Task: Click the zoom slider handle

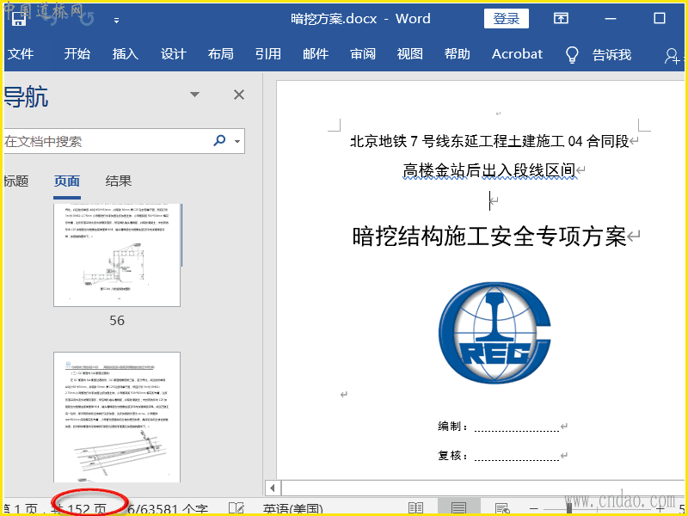Action: coord(569,508)
